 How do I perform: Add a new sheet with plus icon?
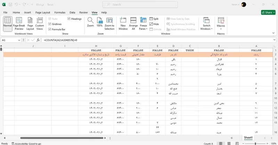click(231, 138)
